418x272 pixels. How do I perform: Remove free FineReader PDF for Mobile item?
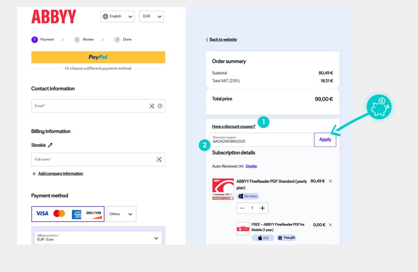click(330, 225)
